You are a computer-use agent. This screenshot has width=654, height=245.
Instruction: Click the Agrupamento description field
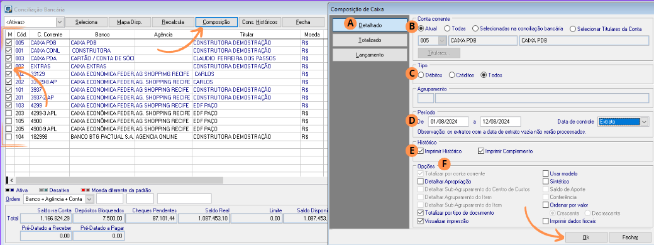pos(542,99)
